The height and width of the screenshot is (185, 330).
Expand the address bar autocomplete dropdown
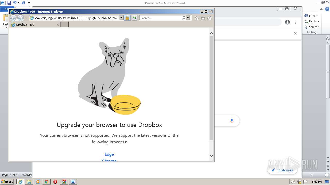[x=121, y=18]
